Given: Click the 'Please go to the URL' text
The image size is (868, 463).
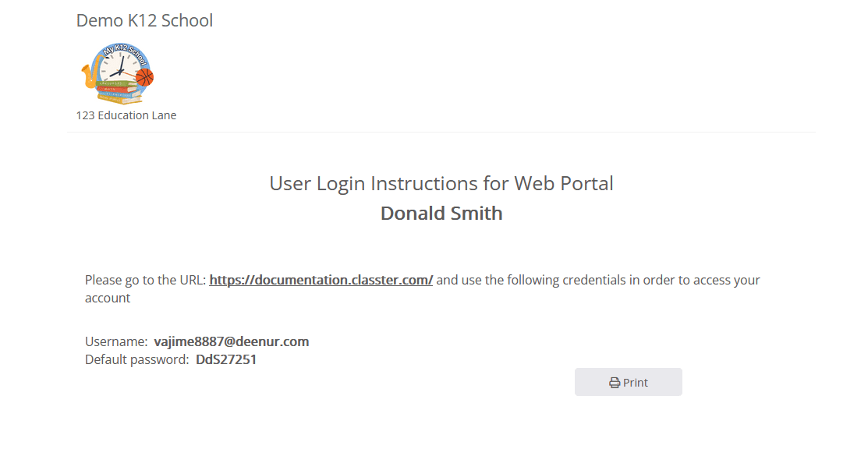Looking at the screenshot, I should pos(146,280).
